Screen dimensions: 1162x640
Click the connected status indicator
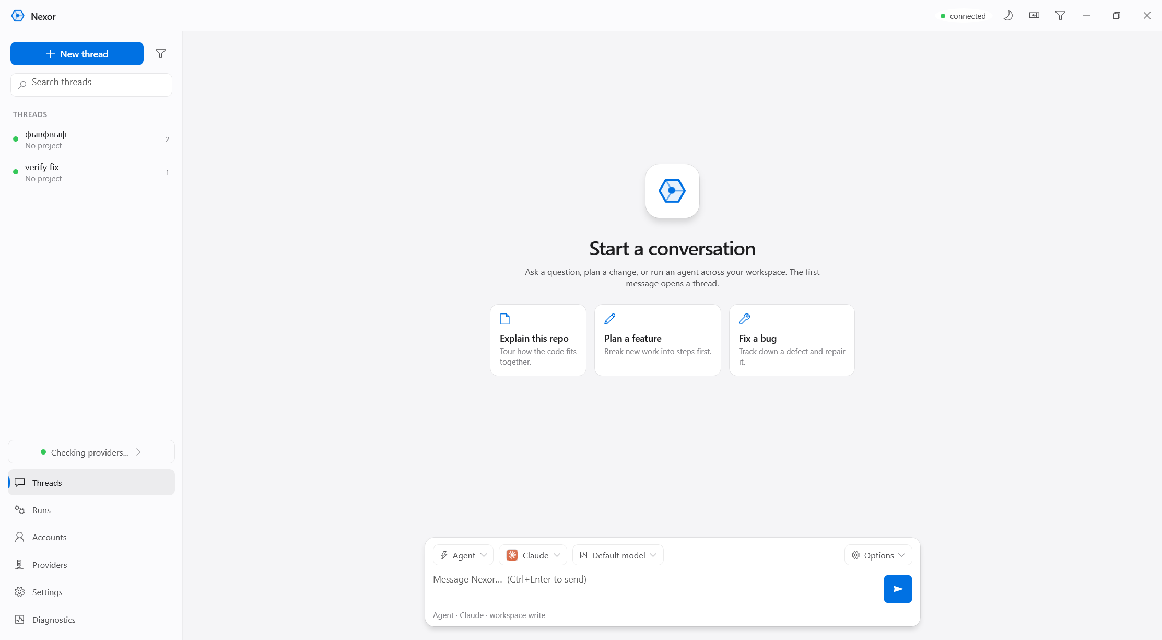(x=963, y=16)
